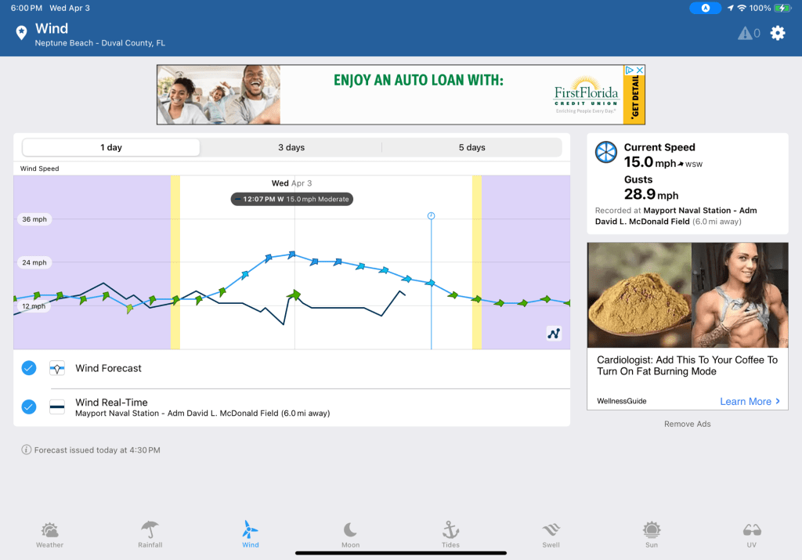The width and height of the screenshot is (802, 560).
Task: Select the 5 days range
Action: pos(471,147)
